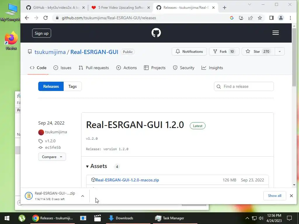Switch to the GitHub k4yt3x/video2x tab

click(x=55, y=8)
